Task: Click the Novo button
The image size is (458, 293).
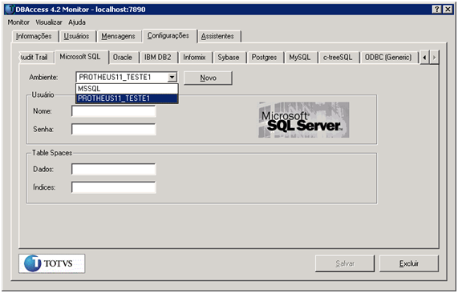Action: (x=208, y=78)
